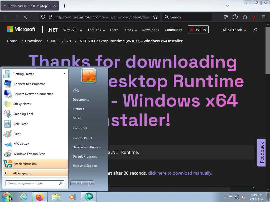Screen dimensions: 270x202
Task: Open the Learn nav item
Action: point(114,30)
